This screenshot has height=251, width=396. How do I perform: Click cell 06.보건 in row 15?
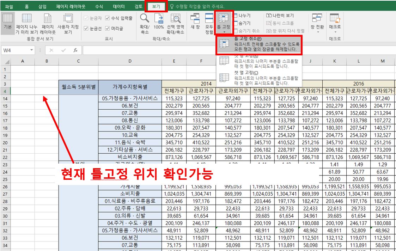(x=130, y=106)
